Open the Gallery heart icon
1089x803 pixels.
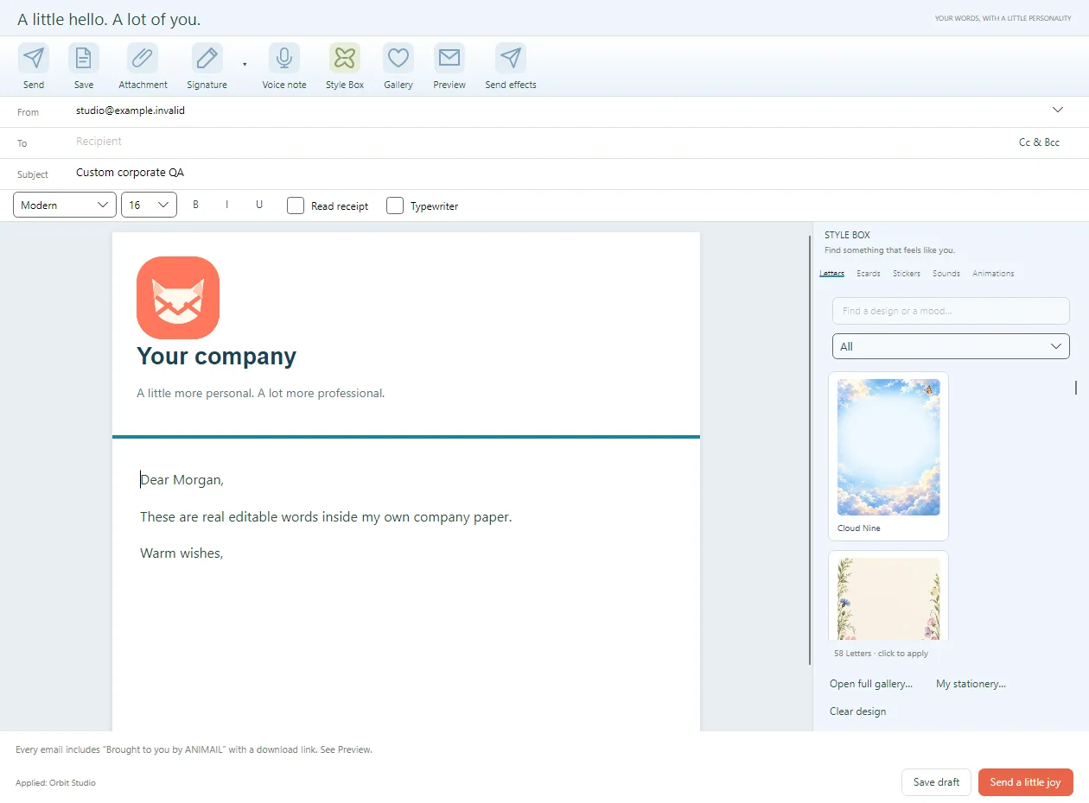coord(398,58)
